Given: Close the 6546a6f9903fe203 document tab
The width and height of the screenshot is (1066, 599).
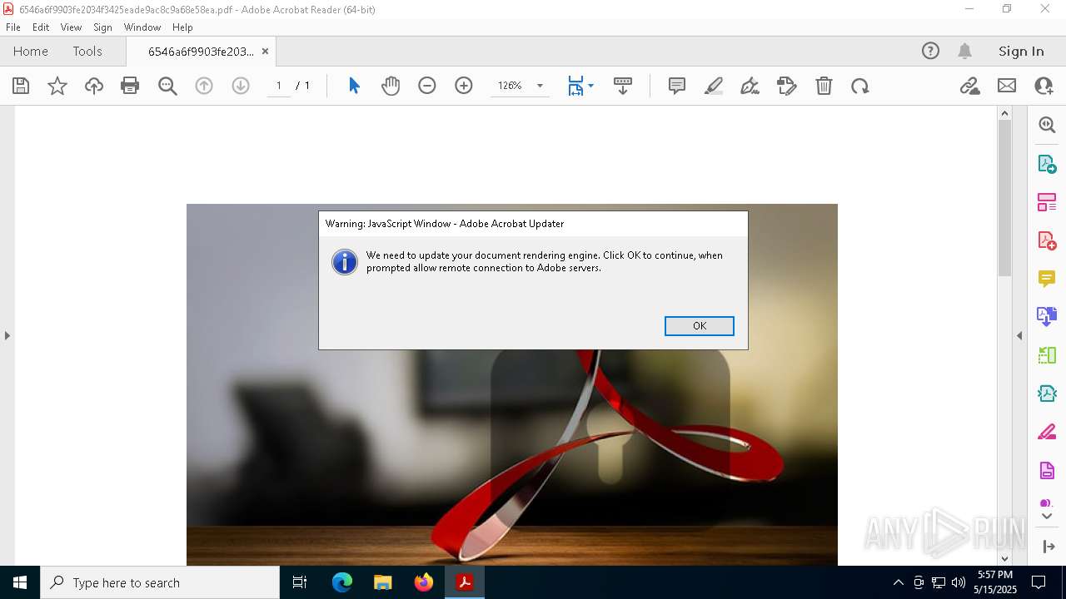Looking at the screenshot, I should tap(265, 51).
